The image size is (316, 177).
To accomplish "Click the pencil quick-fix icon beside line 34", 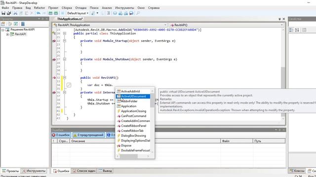I will (x=69, y=85).
